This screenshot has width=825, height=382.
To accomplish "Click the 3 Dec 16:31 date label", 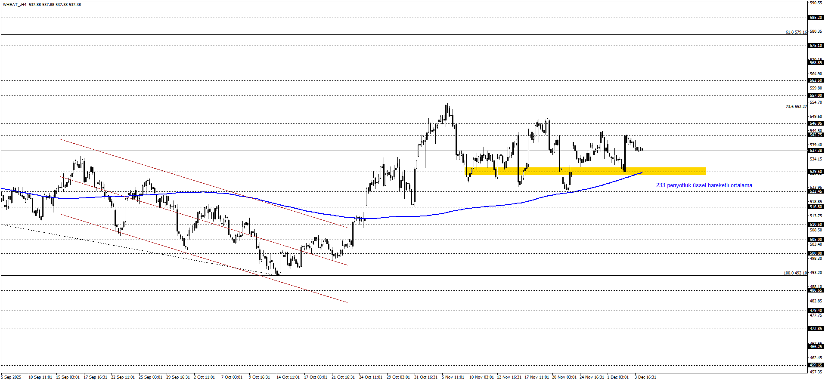I will 645,377.
